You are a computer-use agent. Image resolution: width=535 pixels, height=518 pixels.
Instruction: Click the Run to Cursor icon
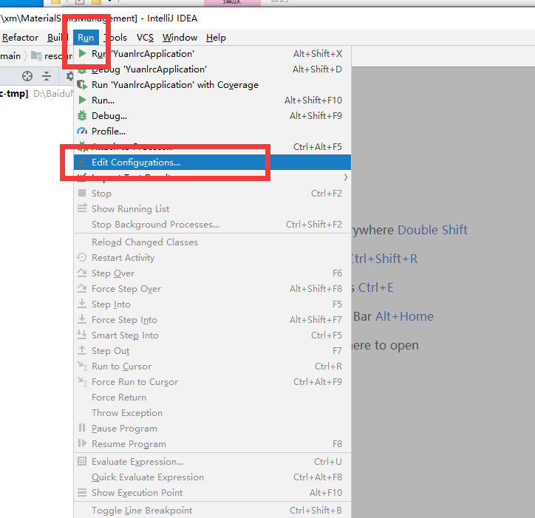pyautogui.click(x=82, y=366)
